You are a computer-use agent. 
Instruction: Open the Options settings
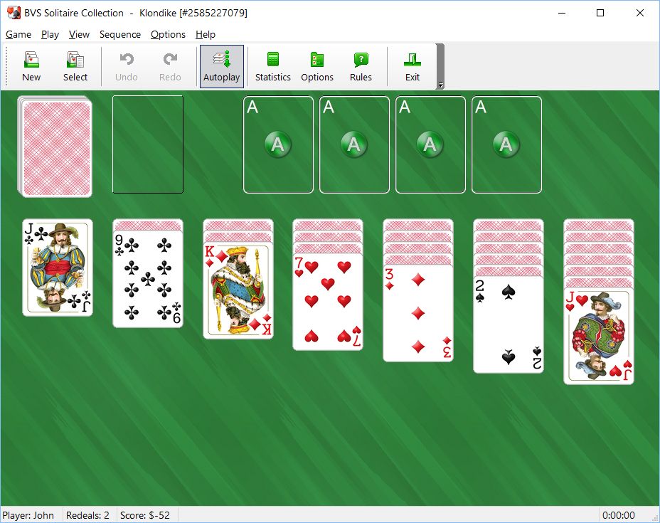(316, 65)
